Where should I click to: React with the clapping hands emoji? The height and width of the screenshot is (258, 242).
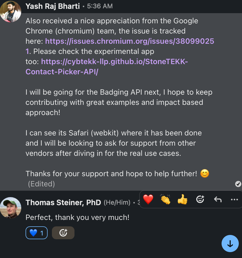tap(165, 200)
